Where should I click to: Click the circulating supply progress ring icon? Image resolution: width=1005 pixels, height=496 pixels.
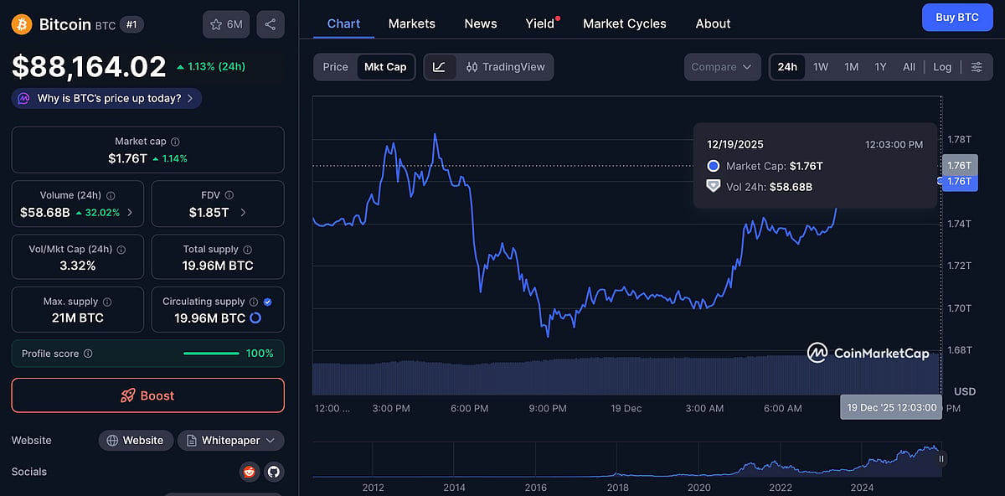[x=255, y=318]
